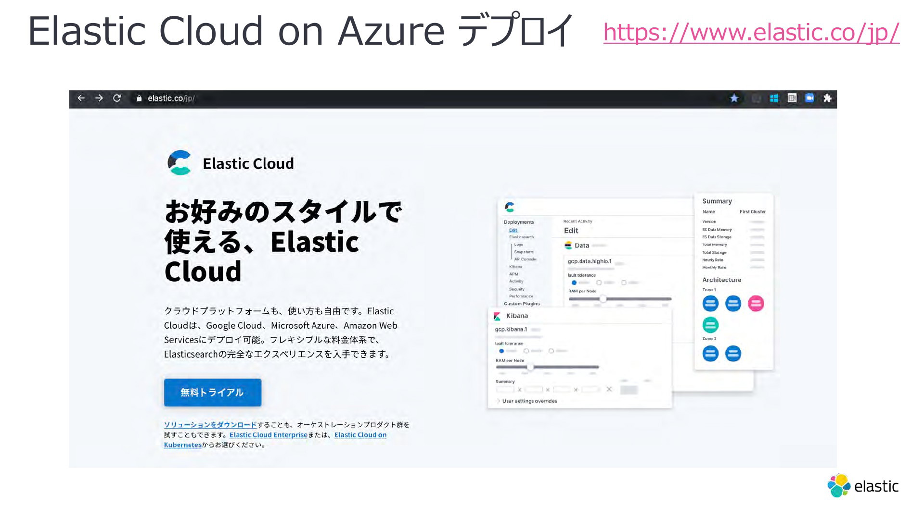Image resolution: width=924 pixels, height=519 pixels.
Task: Click the padlock site security icon
Action: (x=139, y=98)
